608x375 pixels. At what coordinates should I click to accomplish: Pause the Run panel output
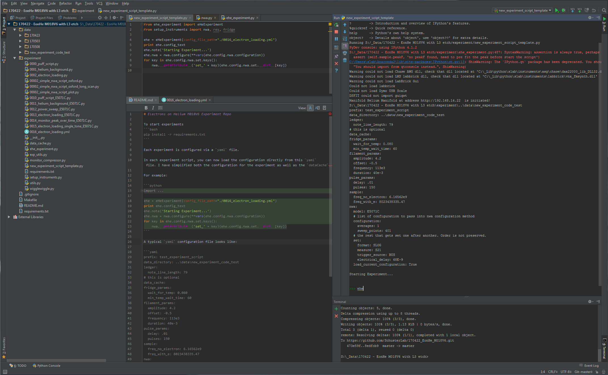(x=336, y=39)
